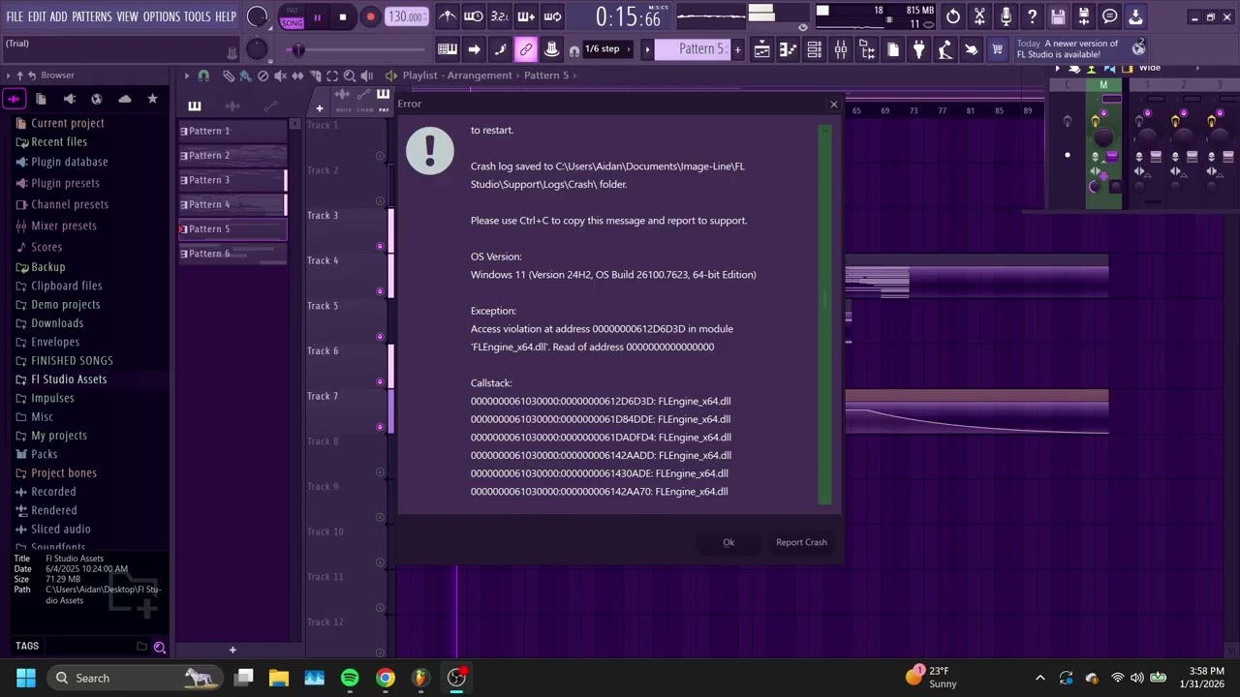The width and height of the screenshot is (1240, 697).
Task: Click the stop playback button
Action: [343, 17]
